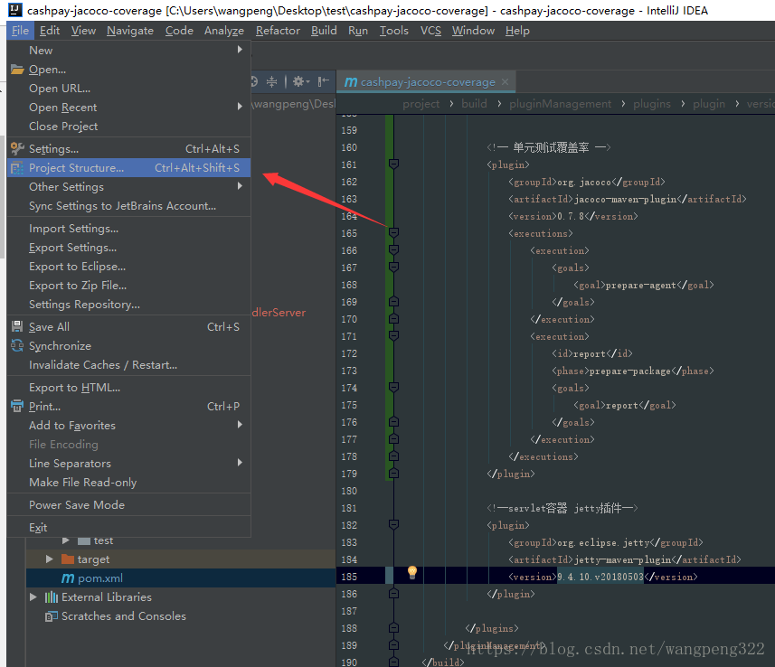Click the Synchronize refresh icon
Image resolution: width=775 pixels, height=667 pixels.
pos(17,345)
